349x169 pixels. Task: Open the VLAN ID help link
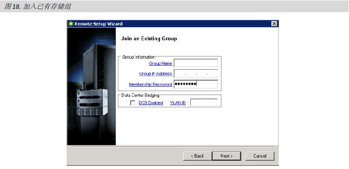[178, 103]
